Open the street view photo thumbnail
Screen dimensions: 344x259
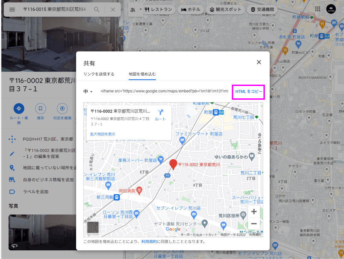point(42,232)
